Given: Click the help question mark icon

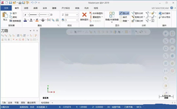Looking at the screenshot, I should click(x=172, y=8).
